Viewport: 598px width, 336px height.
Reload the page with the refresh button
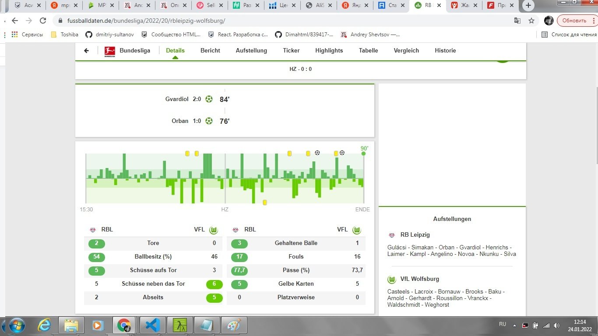pyautogui.click(x=43, y=21)
